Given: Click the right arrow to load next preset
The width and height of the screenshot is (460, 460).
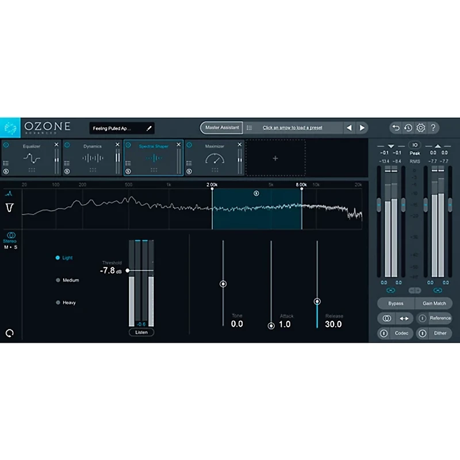Looking at the screenshot, I should coord(362,128).
